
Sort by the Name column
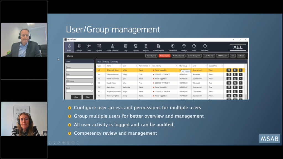114,66
